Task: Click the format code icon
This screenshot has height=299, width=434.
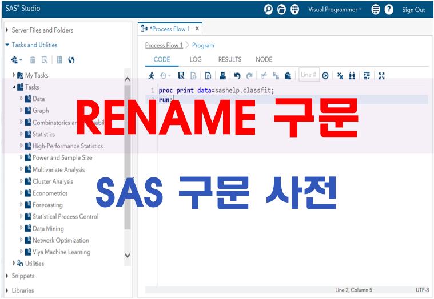Action: (367, 75)
